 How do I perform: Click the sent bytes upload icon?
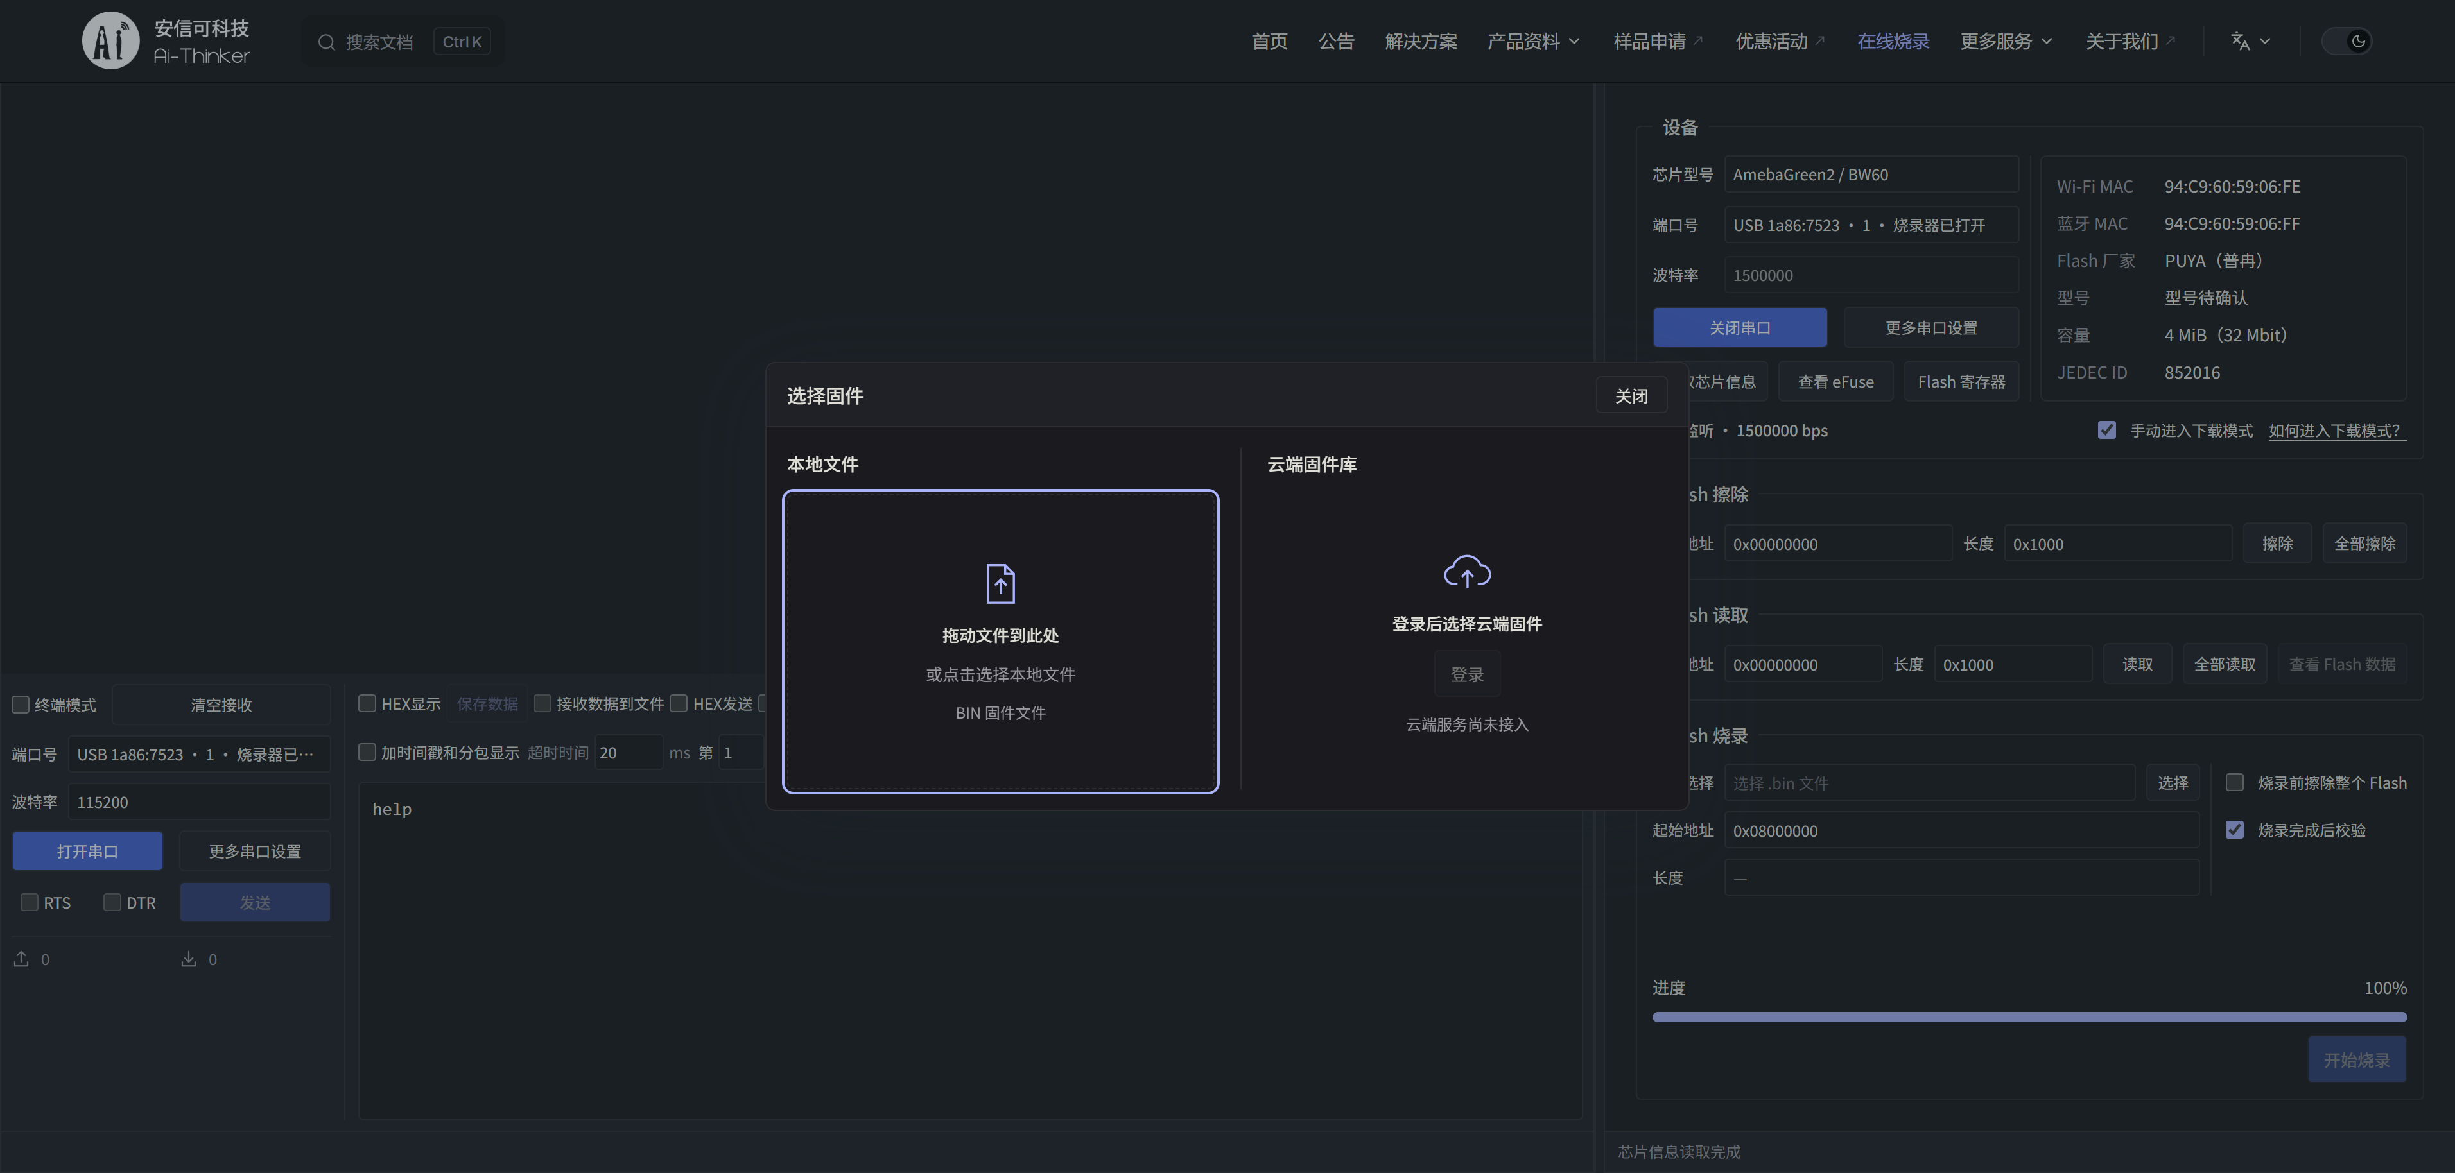coord(21,959)
